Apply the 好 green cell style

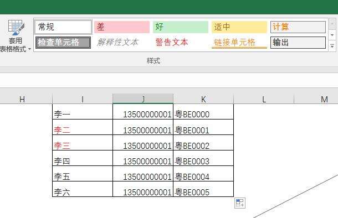(181, 27)
